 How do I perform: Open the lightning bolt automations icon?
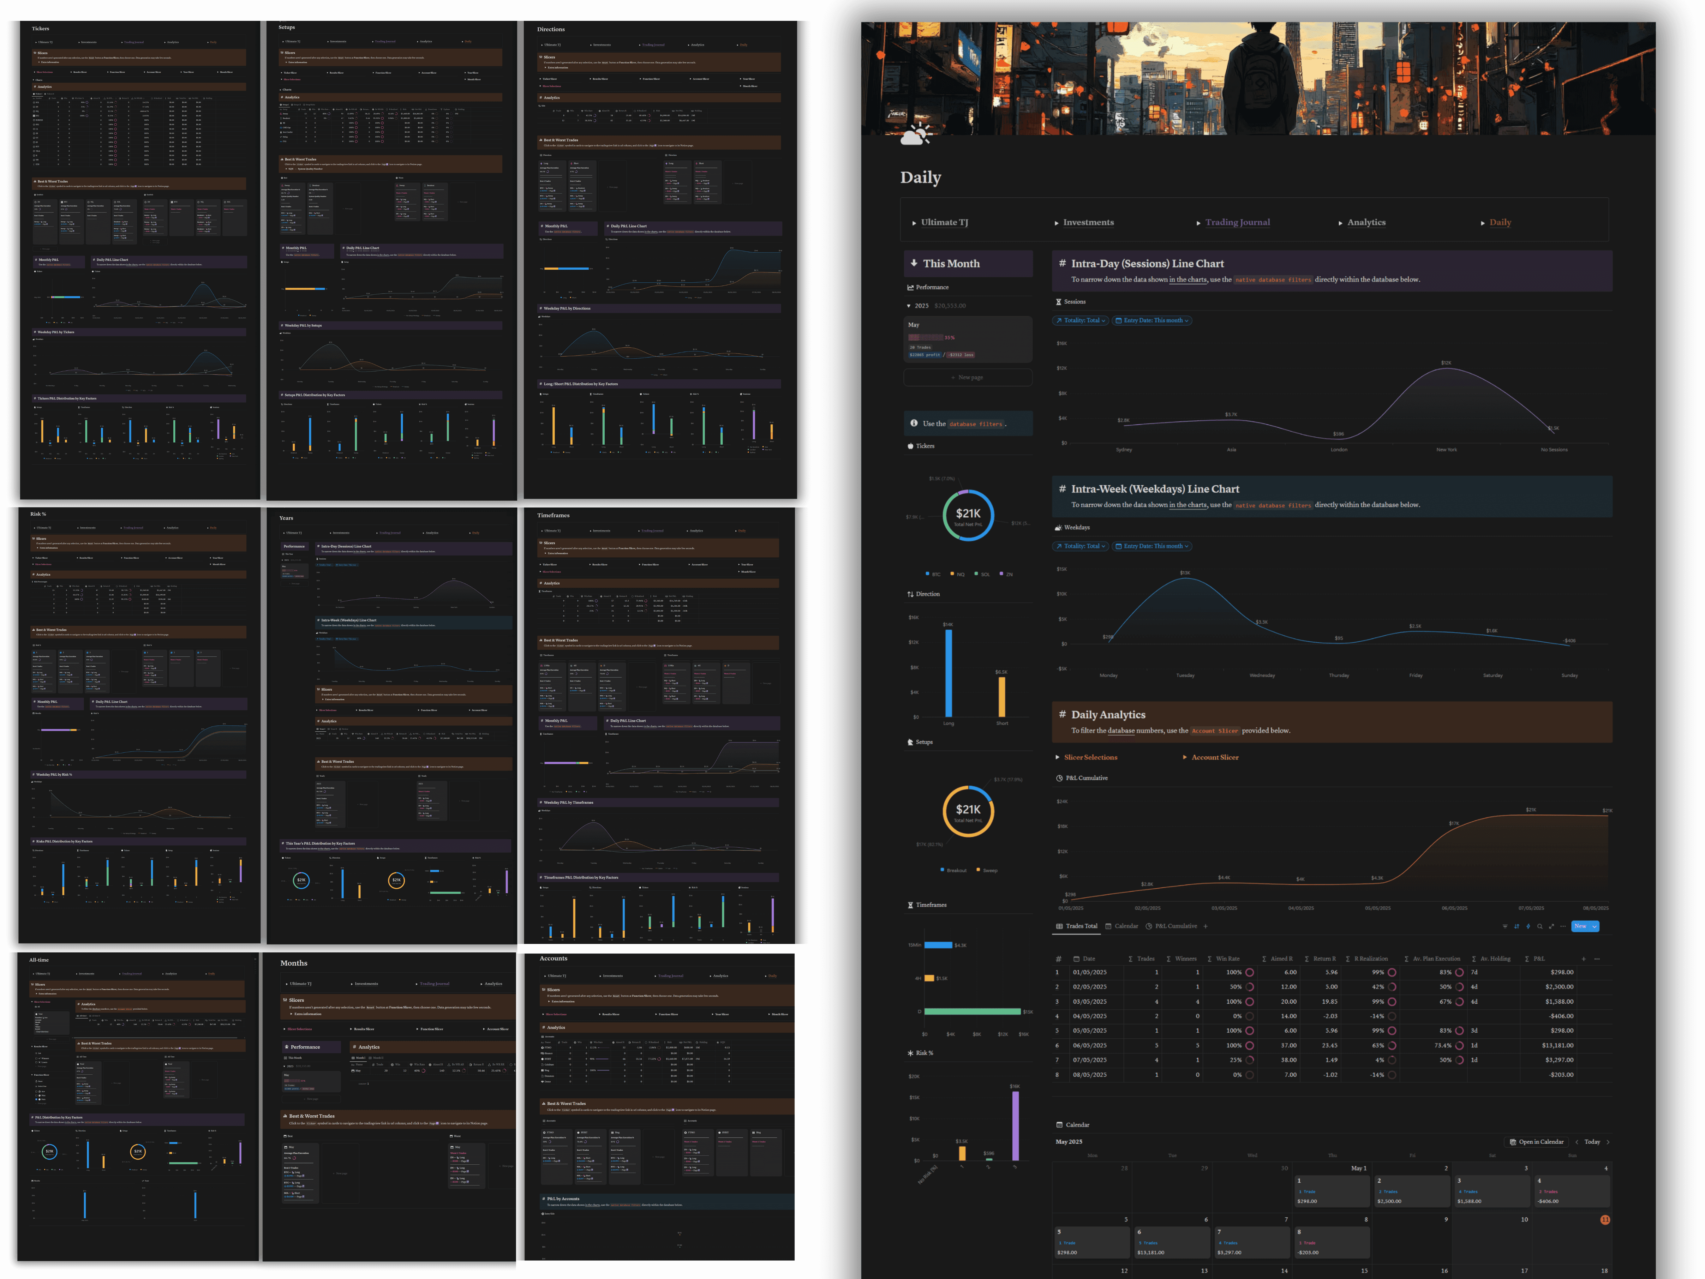click(x=1529, y=926)
